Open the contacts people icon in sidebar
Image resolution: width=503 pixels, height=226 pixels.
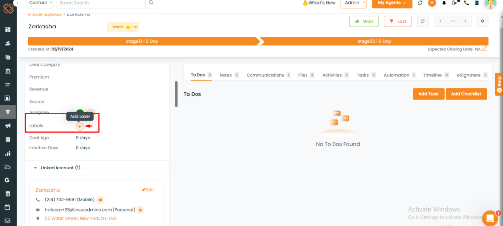[x=8, y=43]
